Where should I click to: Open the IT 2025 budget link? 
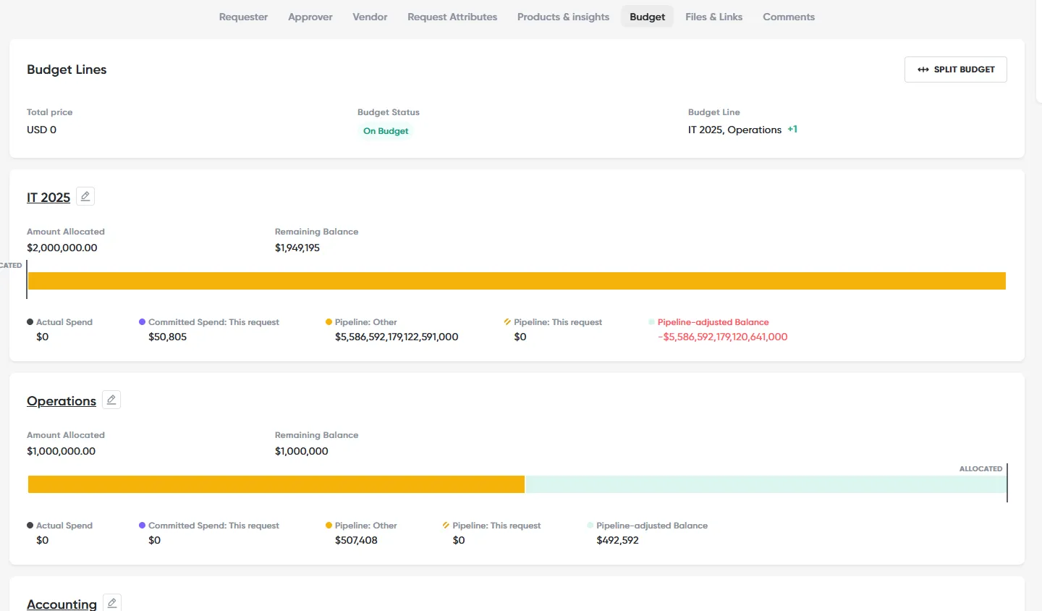coord(48,198)
